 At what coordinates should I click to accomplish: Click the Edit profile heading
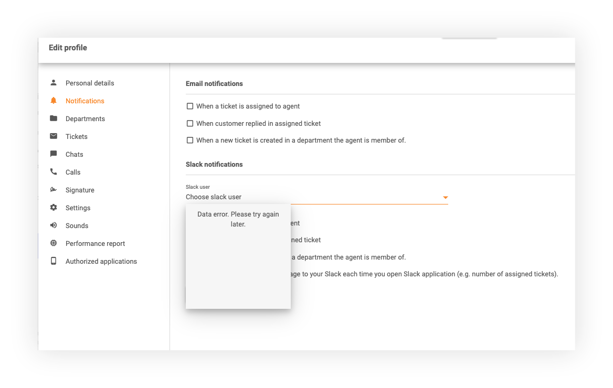[67, 47]
